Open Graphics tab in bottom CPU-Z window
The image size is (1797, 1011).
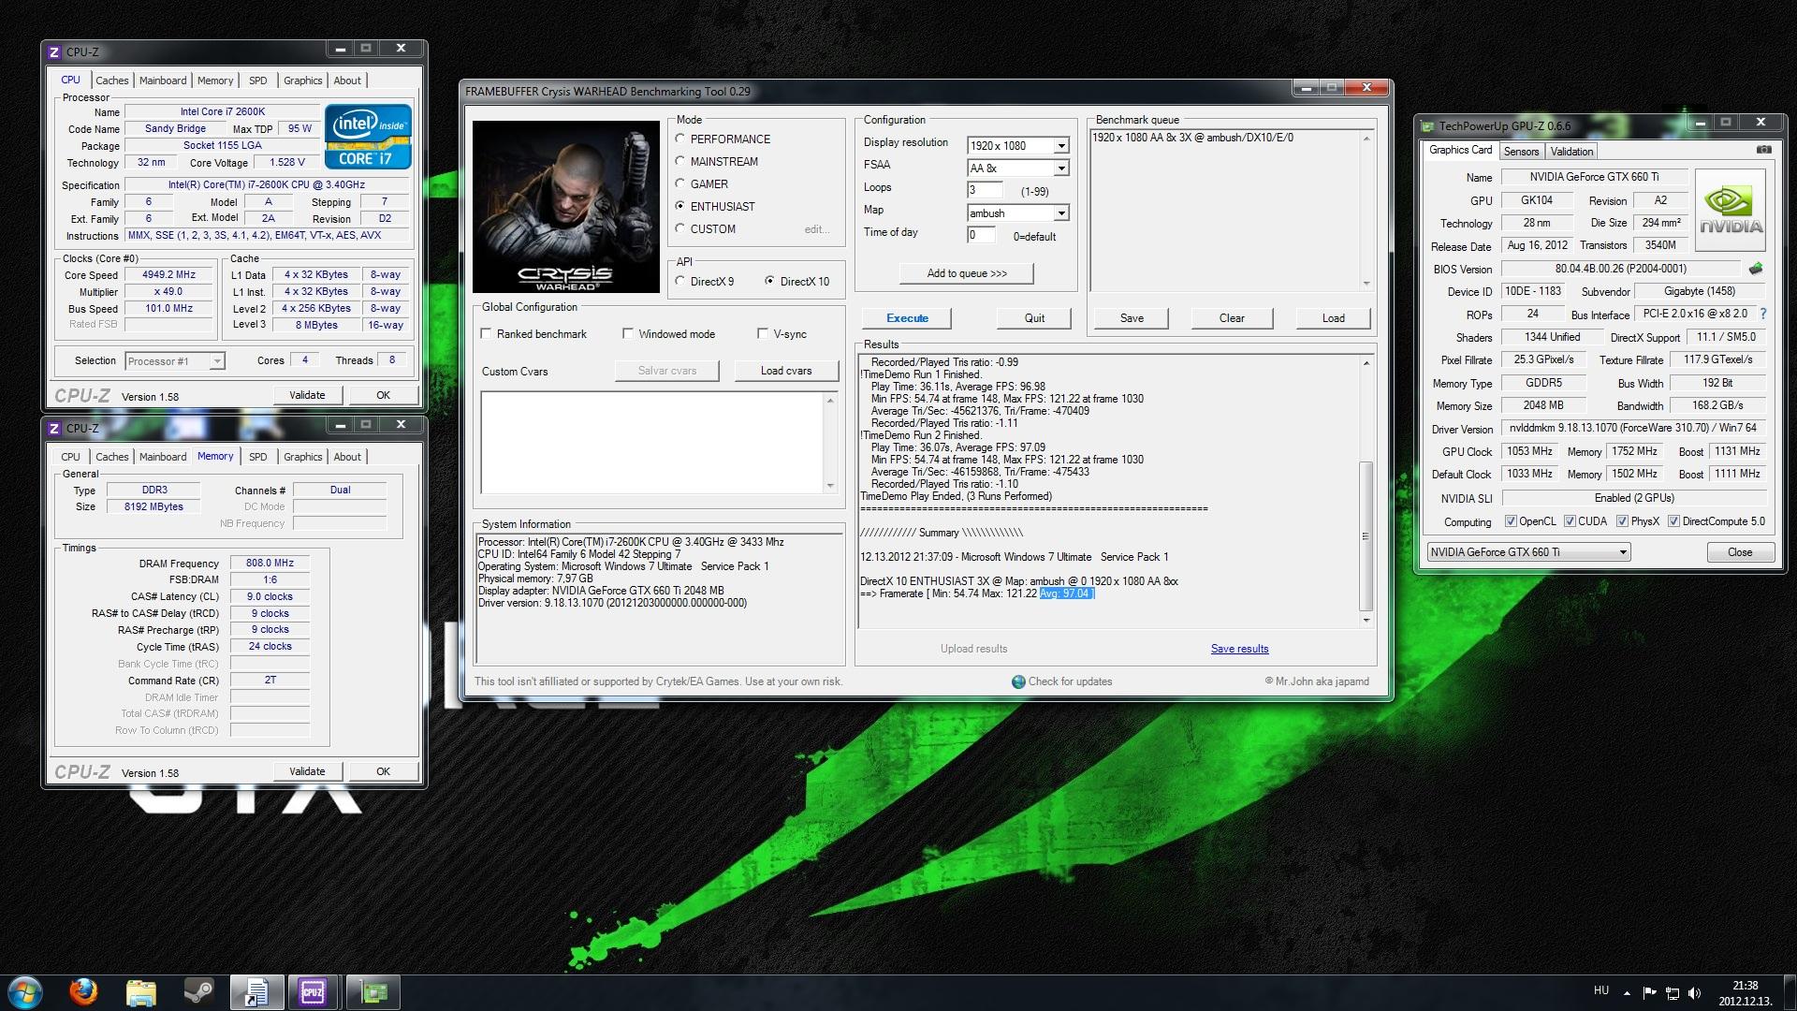pos(303,457)
